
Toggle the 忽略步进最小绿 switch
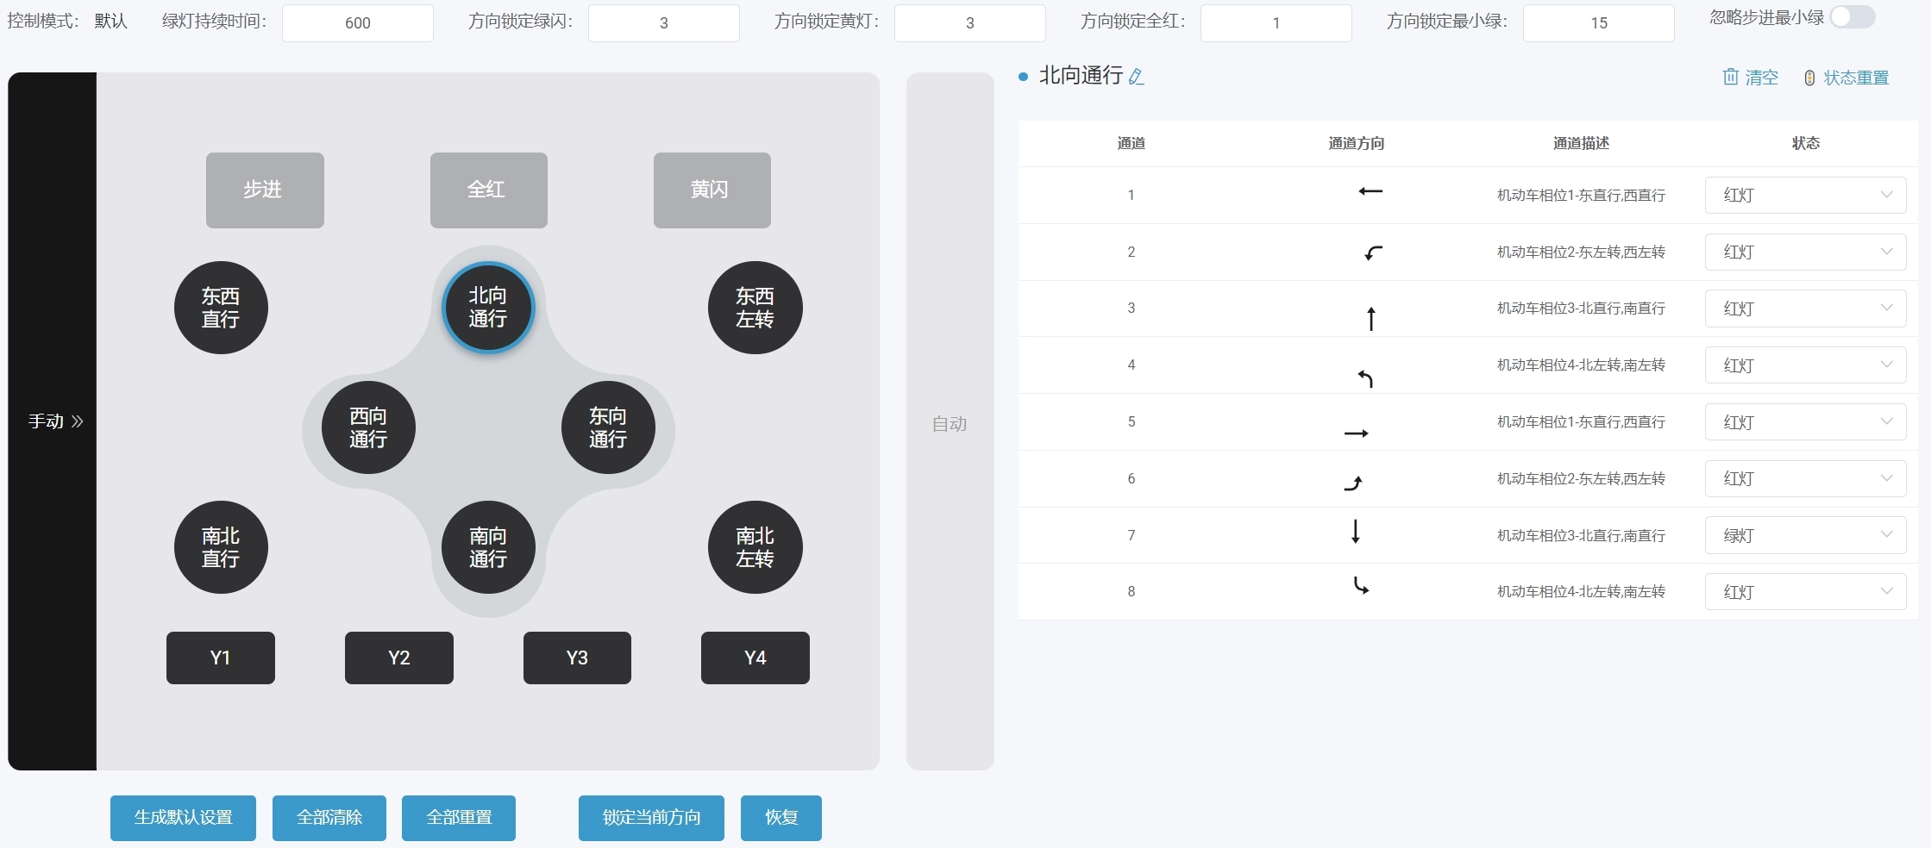coord(1852,17)
